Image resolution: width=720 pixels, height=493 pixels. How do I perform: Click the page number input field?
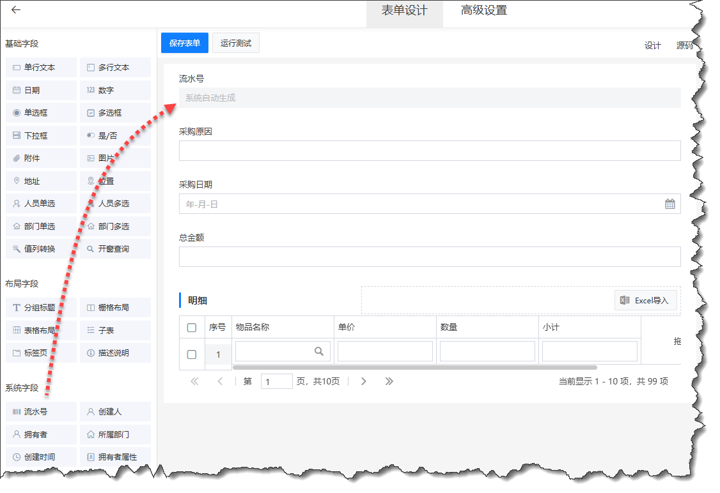277,381
